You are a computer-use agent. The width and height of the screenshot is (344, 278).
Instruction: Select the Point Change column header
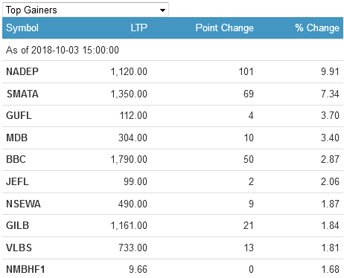tap(225, 28)
